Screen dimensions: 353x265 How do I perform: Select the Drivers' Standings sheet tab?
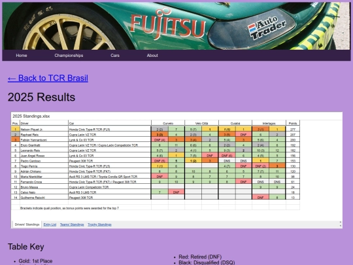[27, 224]
